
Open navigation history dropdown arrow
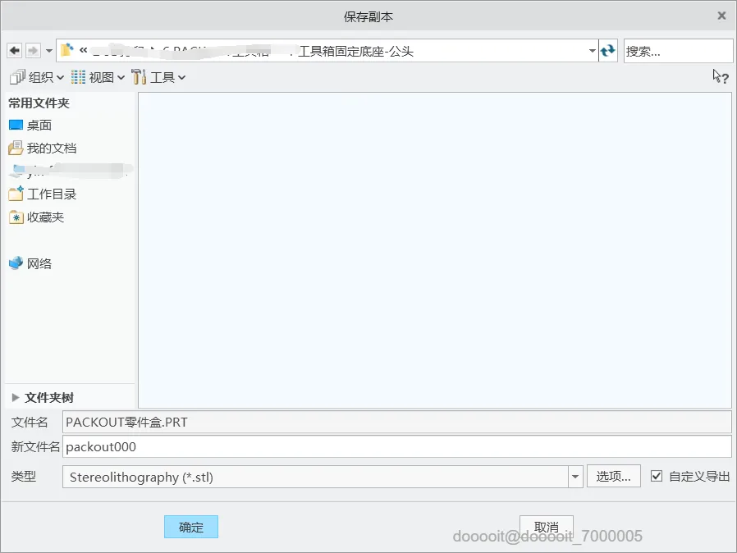coord(49,50)
